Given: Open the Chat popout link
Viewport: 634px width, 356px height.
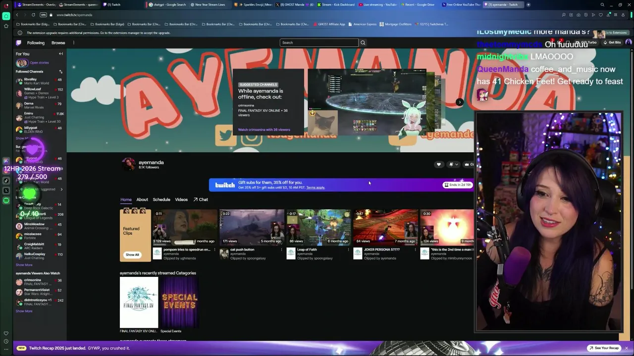Looking at the screenshot, I should [x=201, y=199].
